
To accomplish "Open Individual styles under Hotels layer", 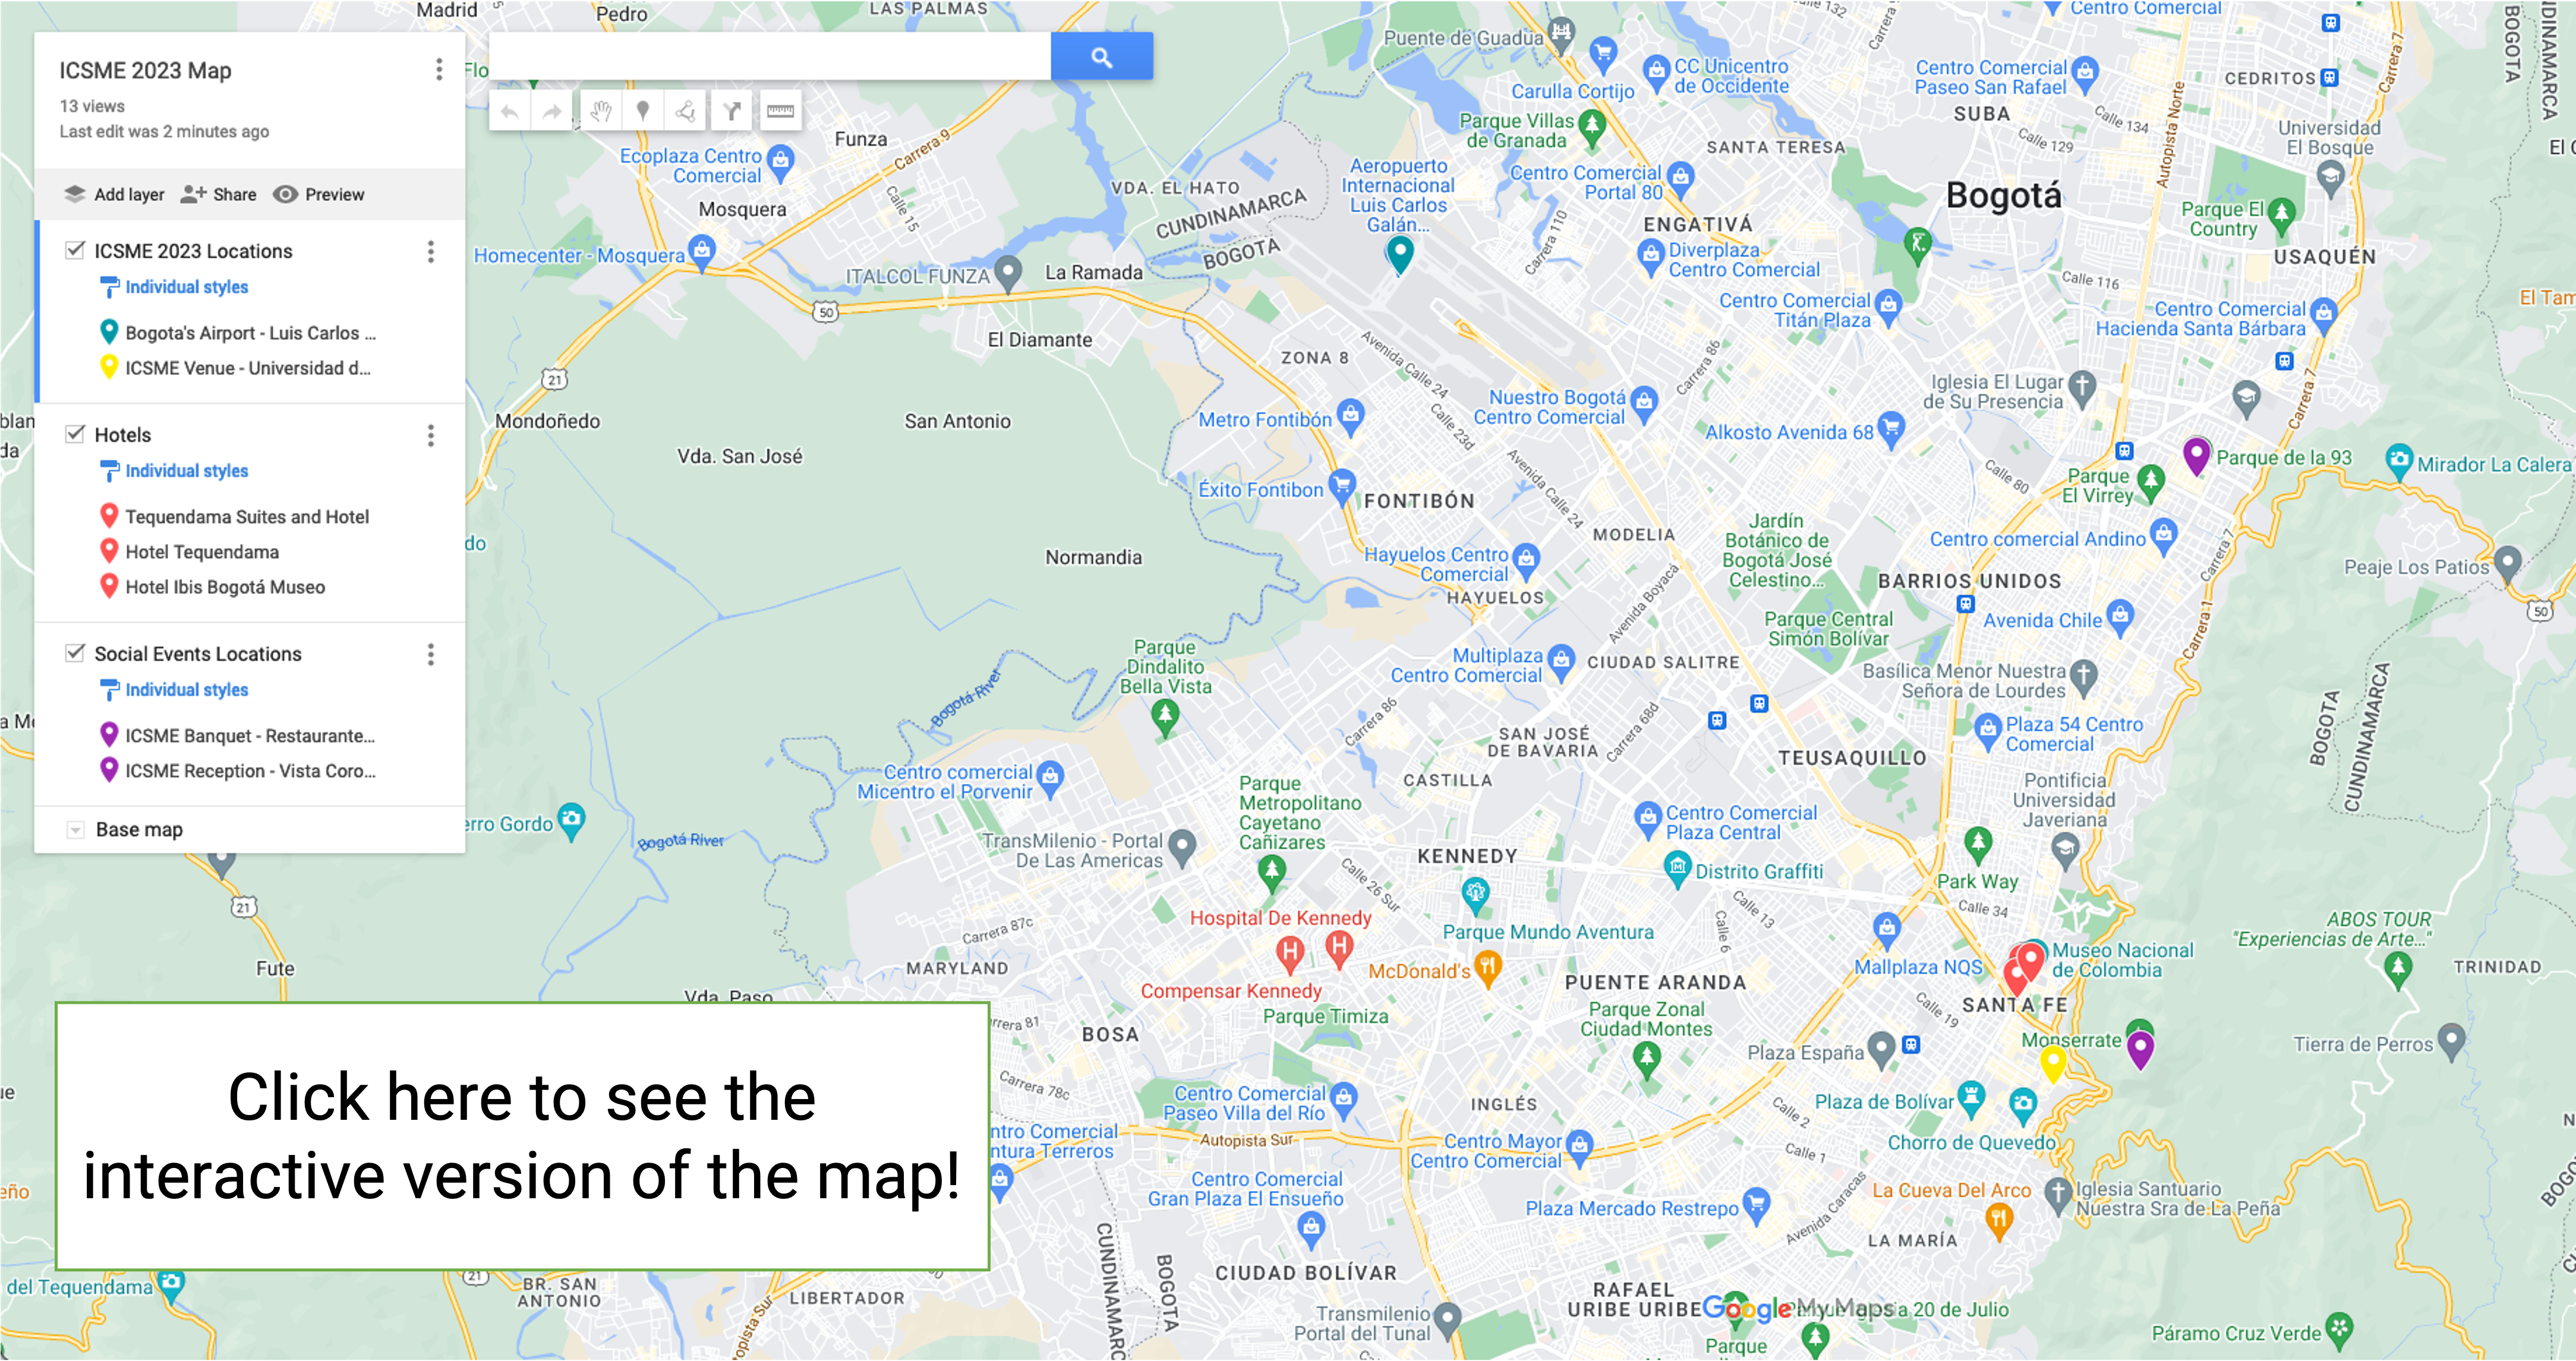I will [186, 471].
